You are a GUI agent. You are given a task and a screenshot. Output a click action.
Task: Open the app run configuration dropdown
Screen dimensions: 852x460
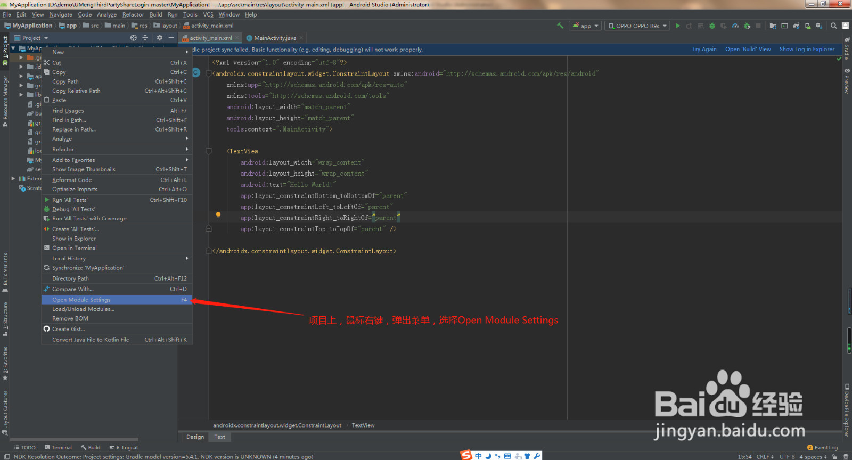(586, 26)
